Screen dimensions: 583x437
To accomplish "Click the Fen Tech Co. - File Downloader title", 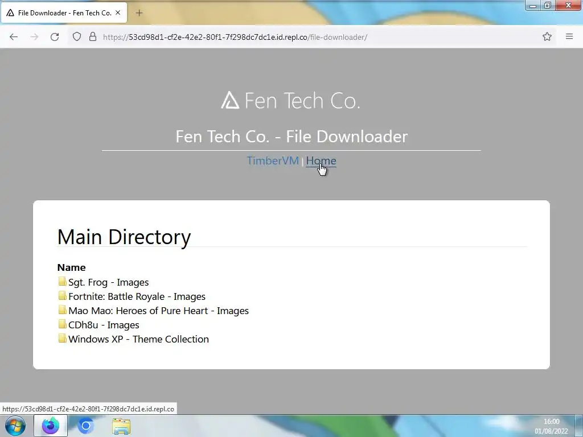I will pos(291,137).
